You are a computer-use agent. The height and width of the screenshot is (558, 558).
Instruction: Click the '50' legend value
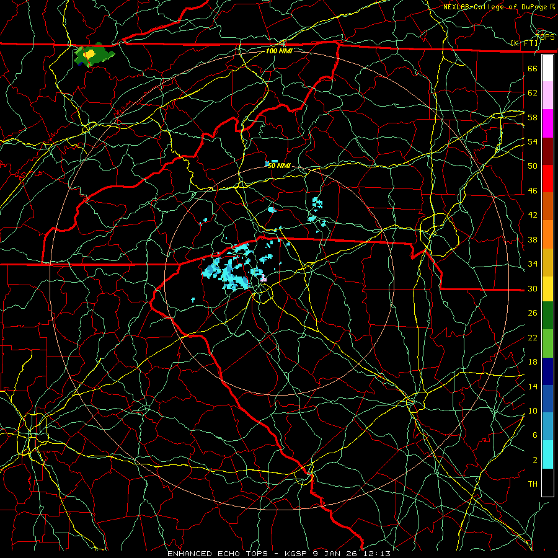[533, 166]
